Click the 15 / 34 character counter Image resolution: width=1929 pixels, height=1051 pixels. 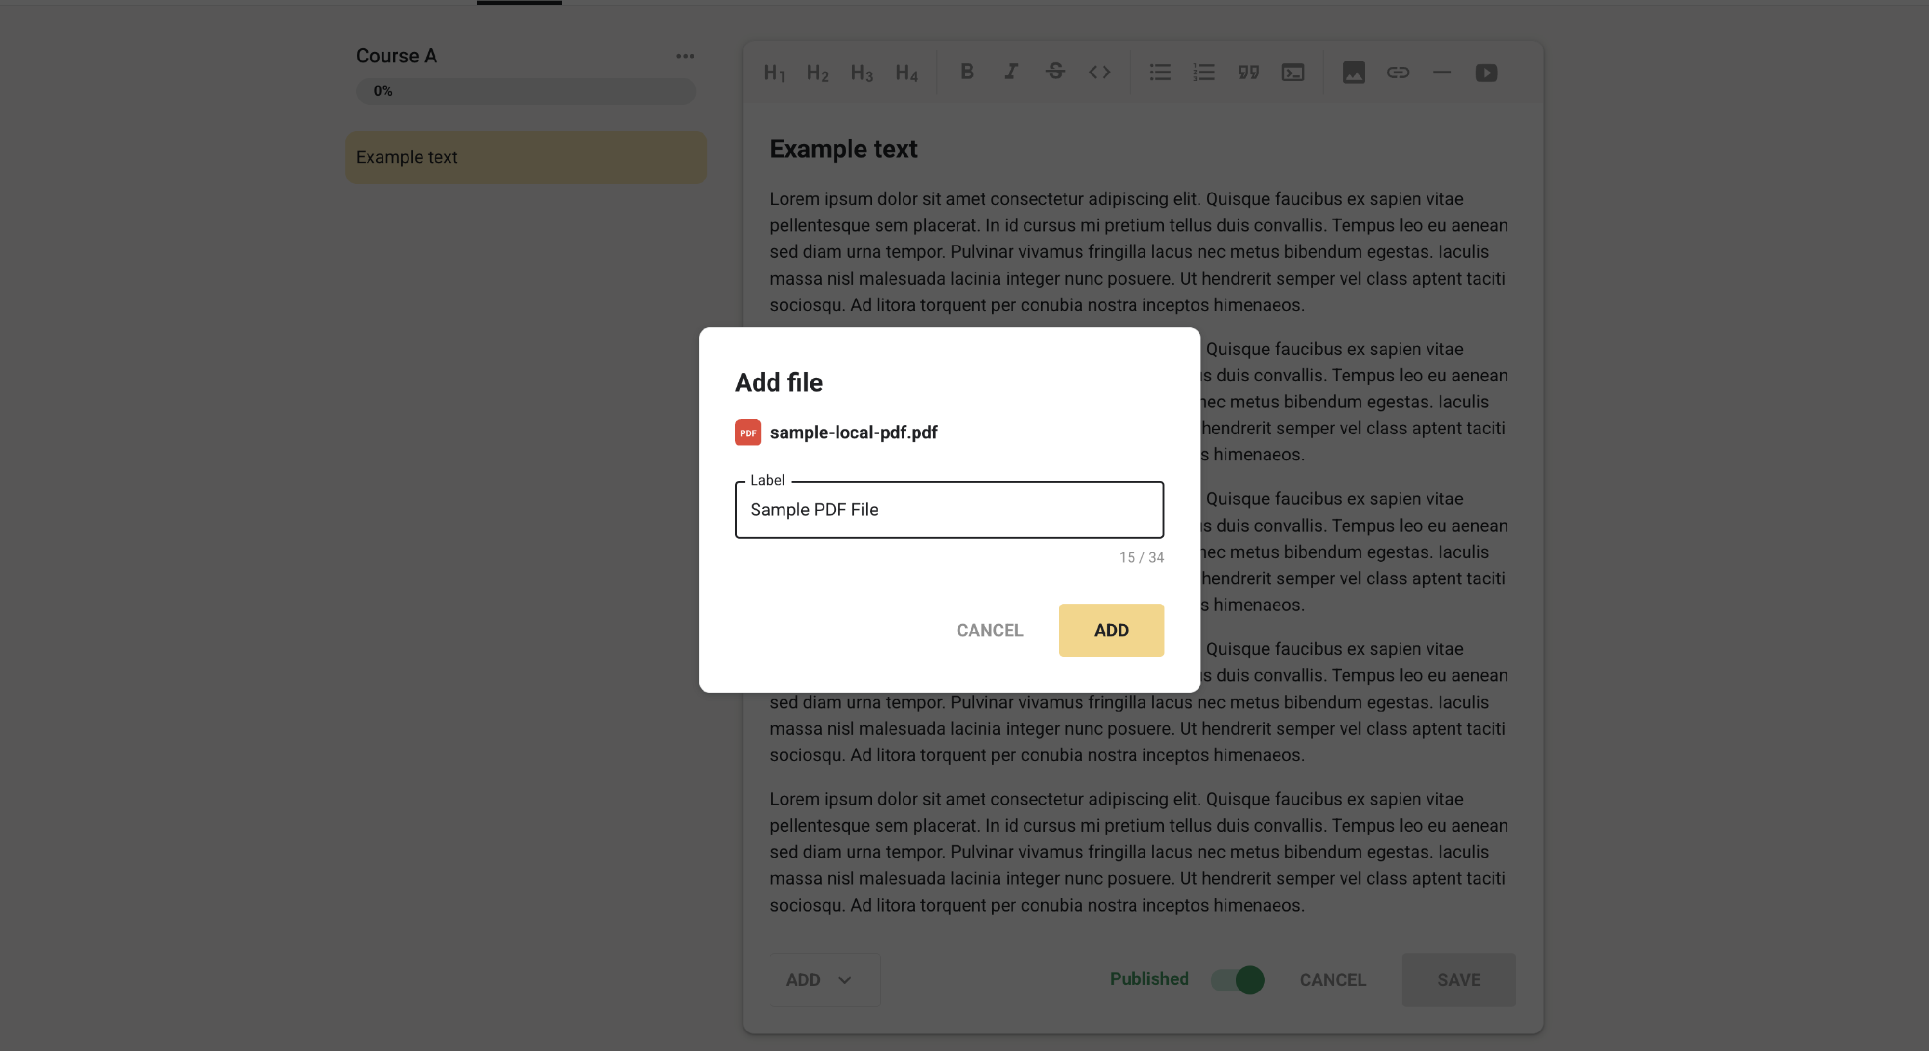[x=1141, y=558]
